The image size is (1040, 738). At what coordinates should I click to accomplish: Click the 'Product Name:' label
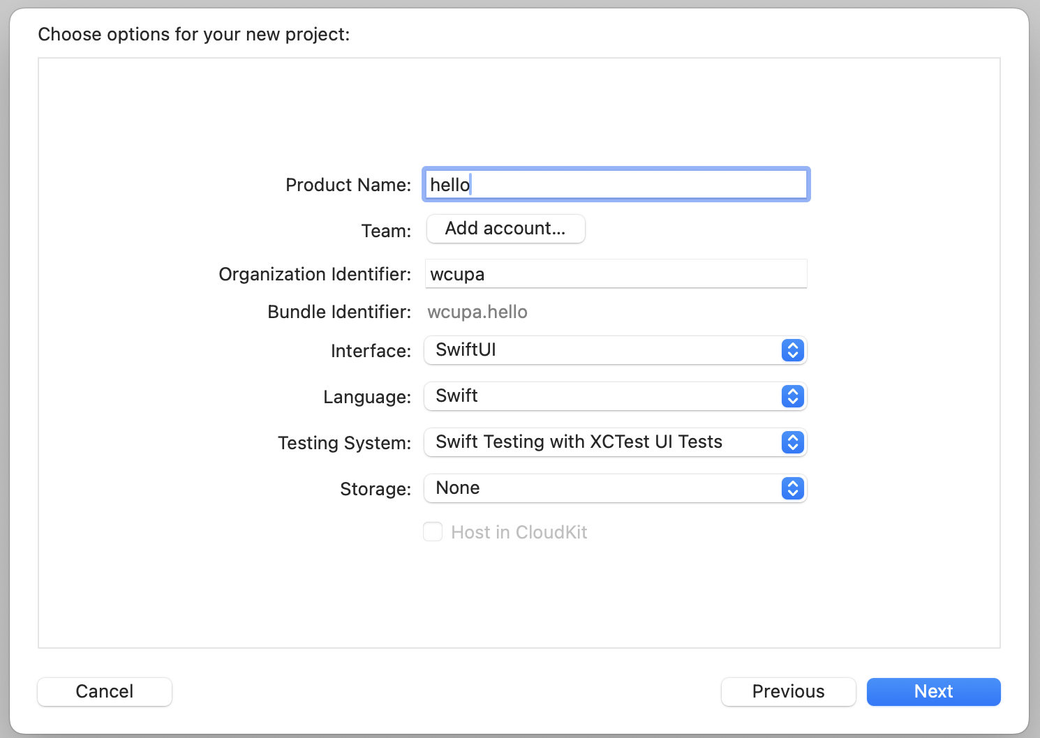click(x=348, y=185)
